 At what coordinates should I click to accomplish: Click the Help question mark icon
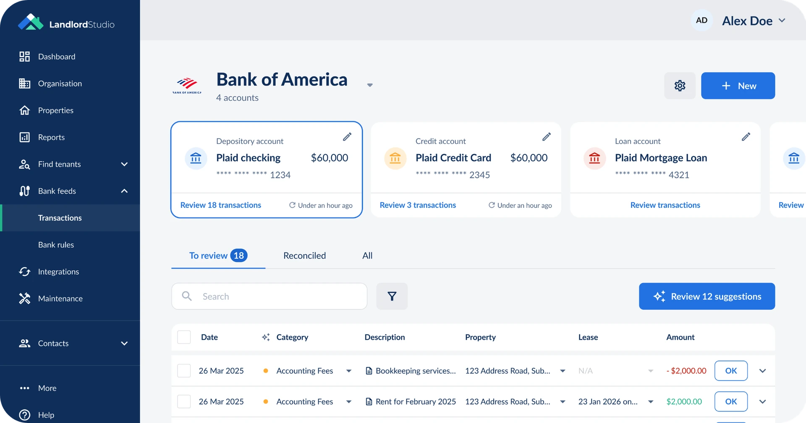click(25, 415)
